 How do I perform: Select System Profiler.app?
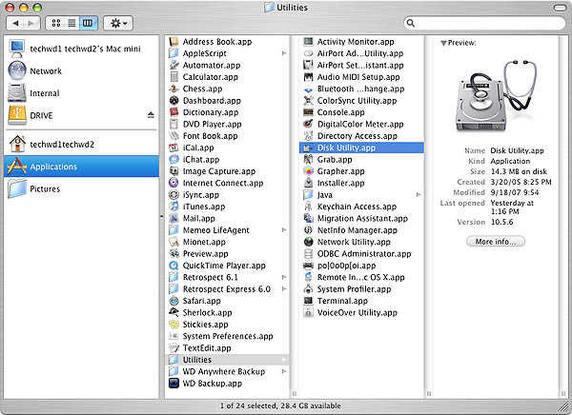[347, 289]
